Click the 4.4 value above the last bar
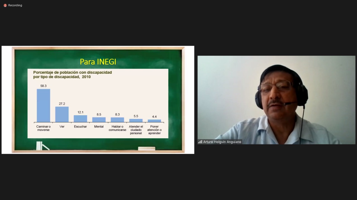357x200 pixels. (x=154, y=117)
